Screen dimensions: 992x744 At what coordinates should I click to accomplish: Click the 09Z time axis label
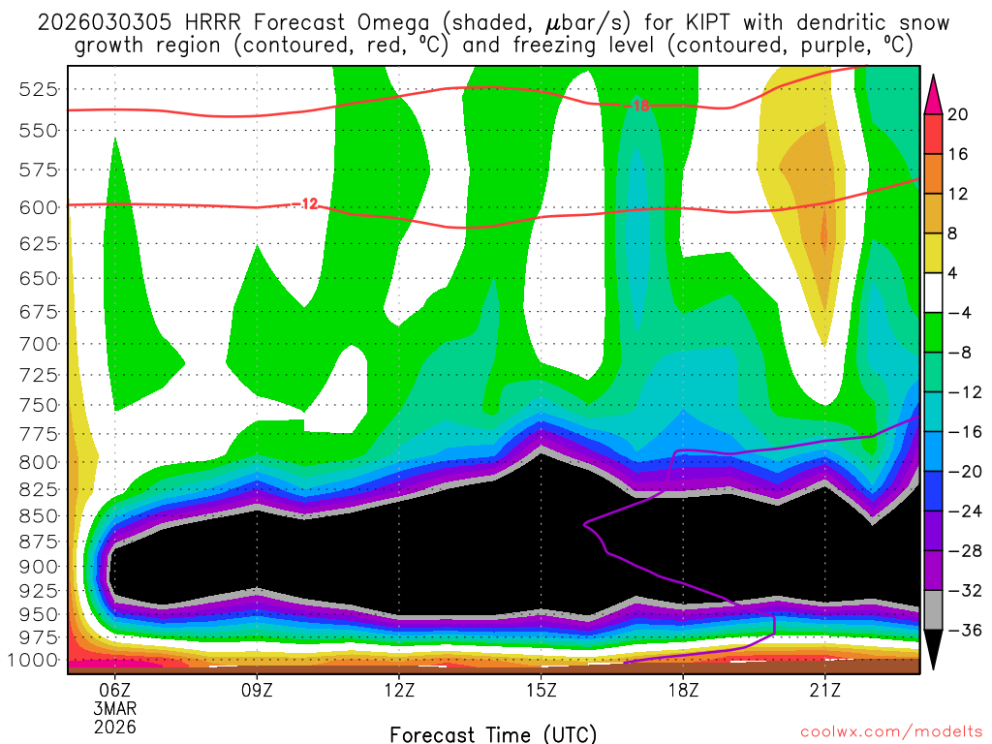[x=257, y=690]
